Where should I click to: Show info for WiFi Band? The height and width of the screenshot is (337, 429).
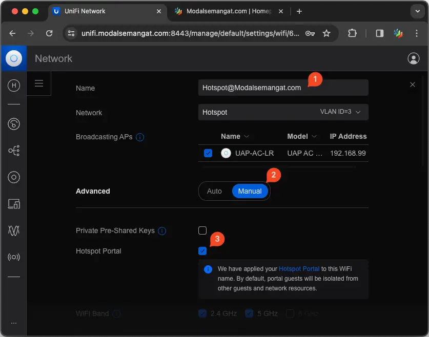coord(116,313)
